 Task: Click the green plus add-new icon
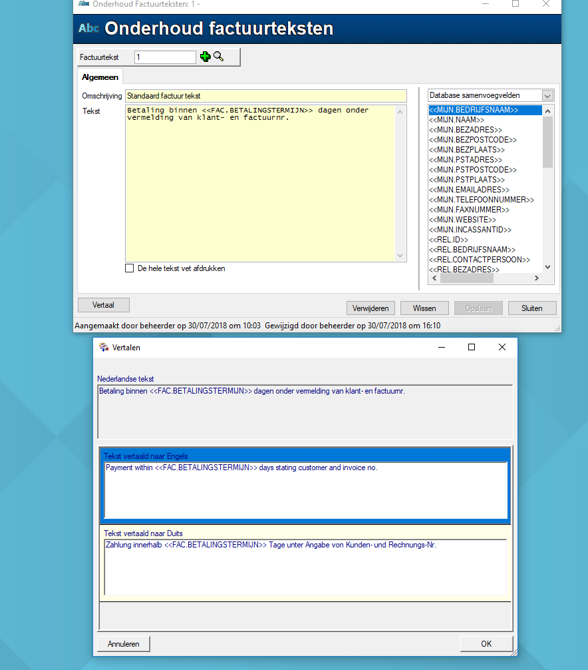tap(206, 57)
